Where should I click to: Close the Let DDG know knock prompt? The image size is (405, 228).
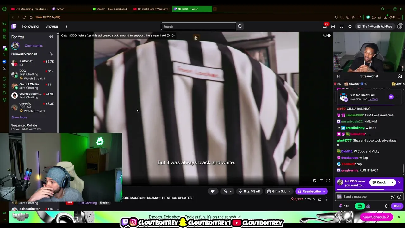399,182
